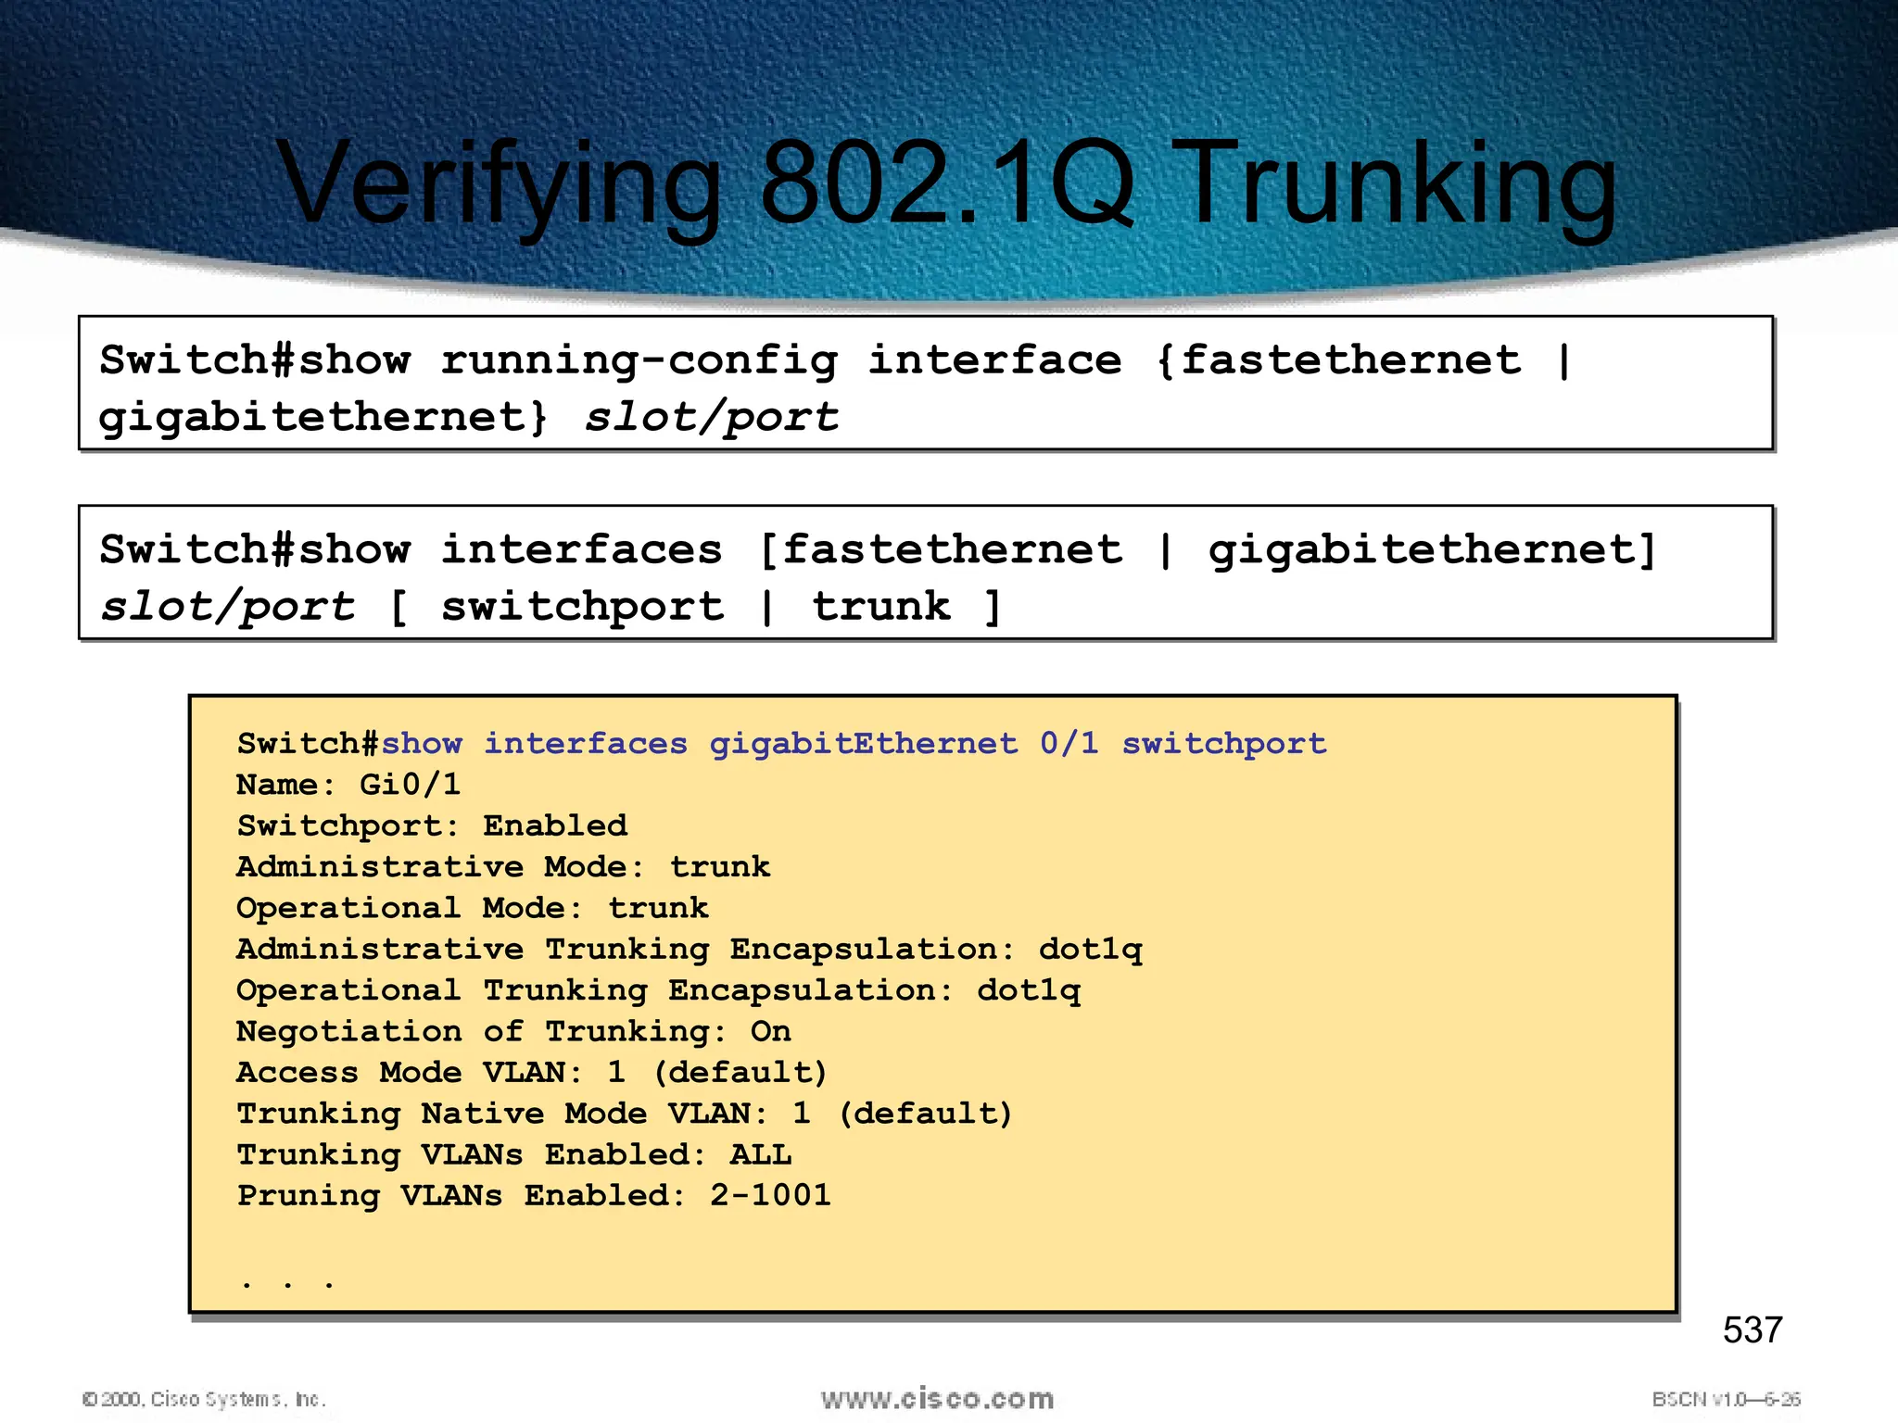Image resolution: width=1898 pixels, height=1423 pixels.
Task: Click the 'gigabitethernet} slot/port' text line
Action: coord(469,417)
